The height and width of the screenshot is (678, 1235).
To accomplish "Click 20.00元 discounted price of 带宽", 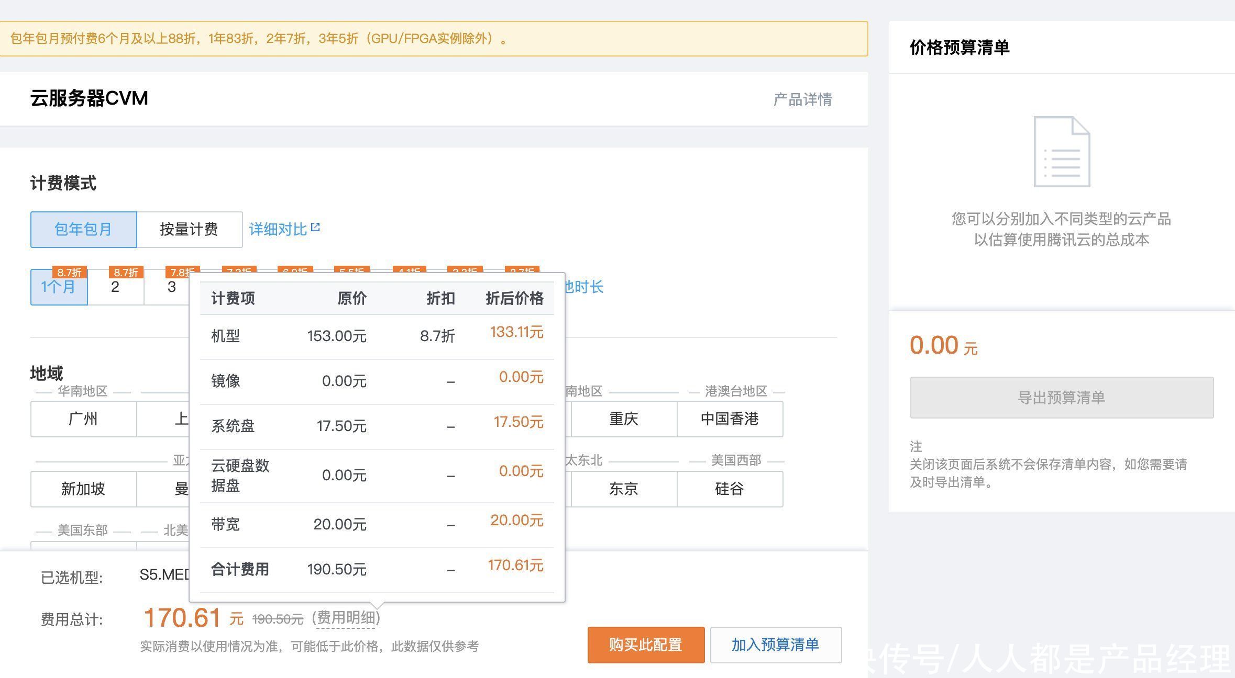I will (x=517, y=521).
